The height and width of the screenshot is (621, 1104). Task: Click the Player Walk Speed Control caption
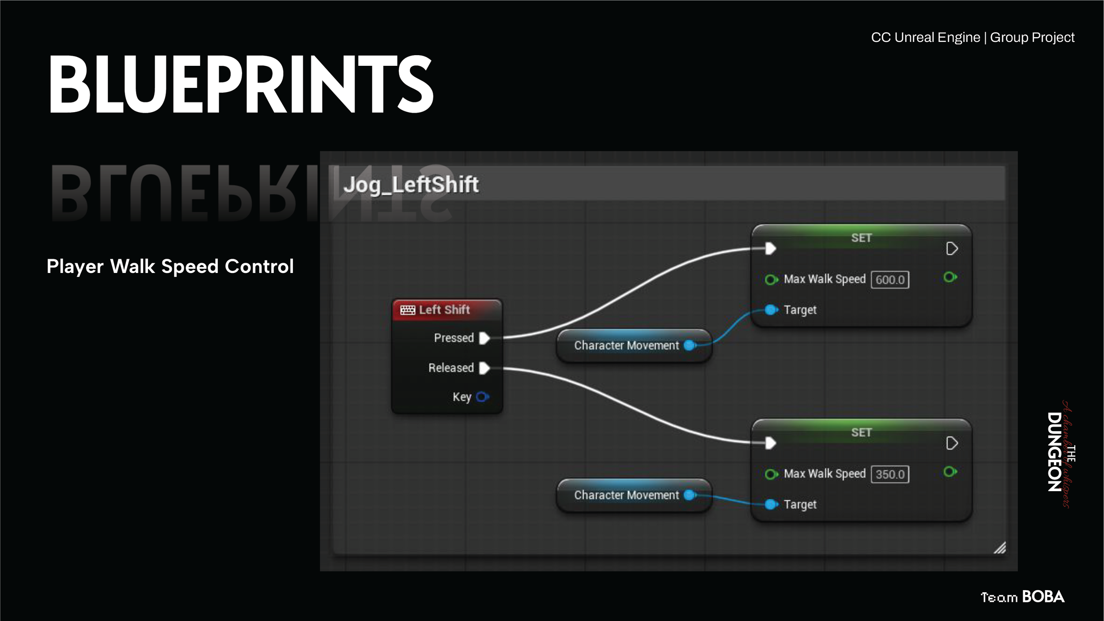click(170, 266)
